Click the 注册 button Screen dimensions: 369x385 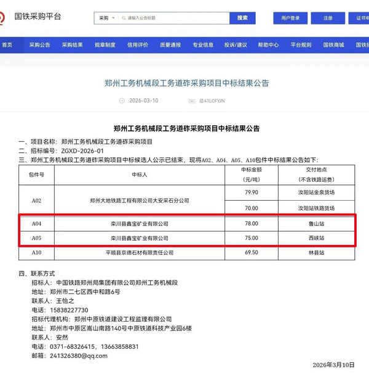click(328, 18)
